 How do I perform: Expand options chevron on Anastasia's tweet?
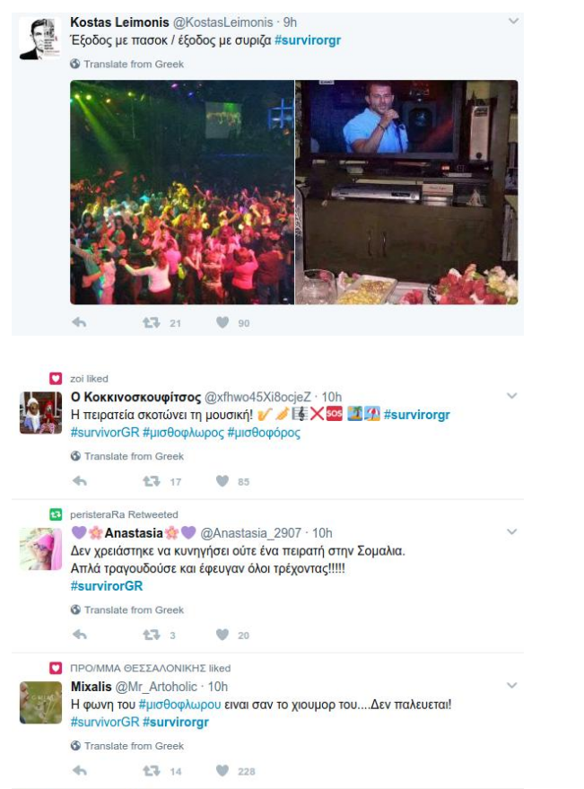(x=512, y=532)
